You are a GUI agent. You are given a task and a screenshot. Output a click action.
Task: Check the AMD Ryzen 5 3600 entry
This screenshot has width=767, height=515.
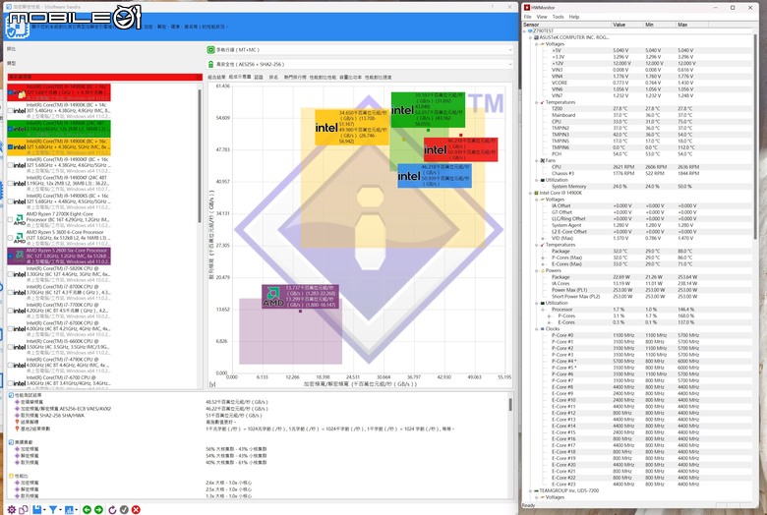point(10,238)
